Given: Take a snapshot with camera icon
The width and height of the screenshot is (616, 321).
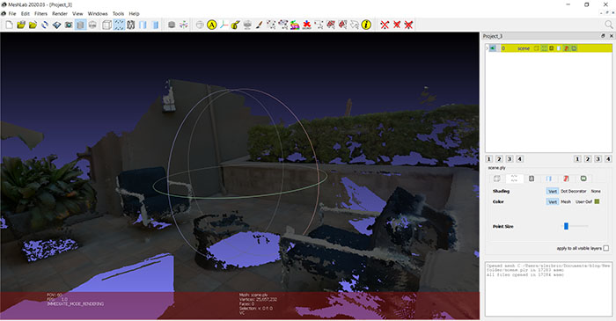Looking at the screenshot, I should pos(69,25).
